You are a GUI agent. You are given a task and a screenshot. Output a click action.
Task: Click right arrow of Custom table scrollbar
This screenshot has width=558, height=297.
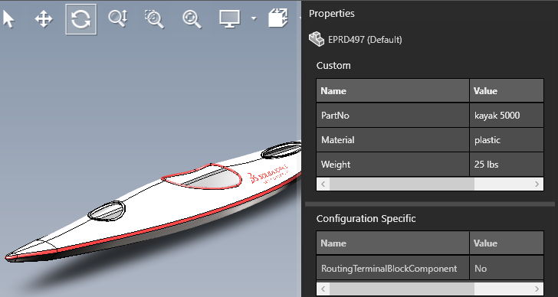(537, 184)
